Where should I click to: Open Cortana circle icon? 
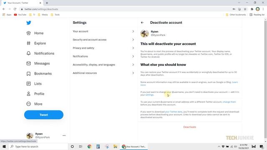[72, 146]
